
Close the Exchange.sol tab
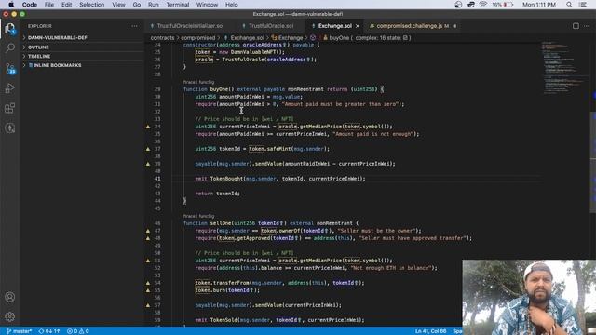358,26
